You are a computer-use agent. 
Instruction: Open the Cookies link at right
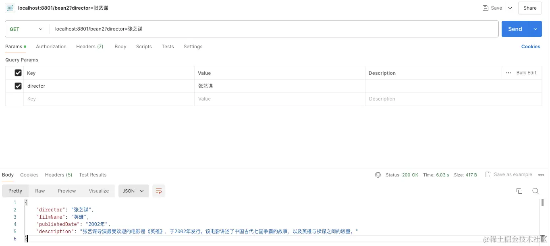(531, 47)
